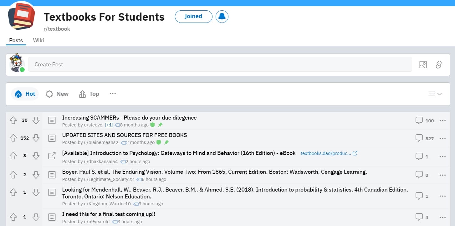Switch to the Wiki tab
Screen dimensions: 455x226
pyautogui.click(x=38, y=40)
